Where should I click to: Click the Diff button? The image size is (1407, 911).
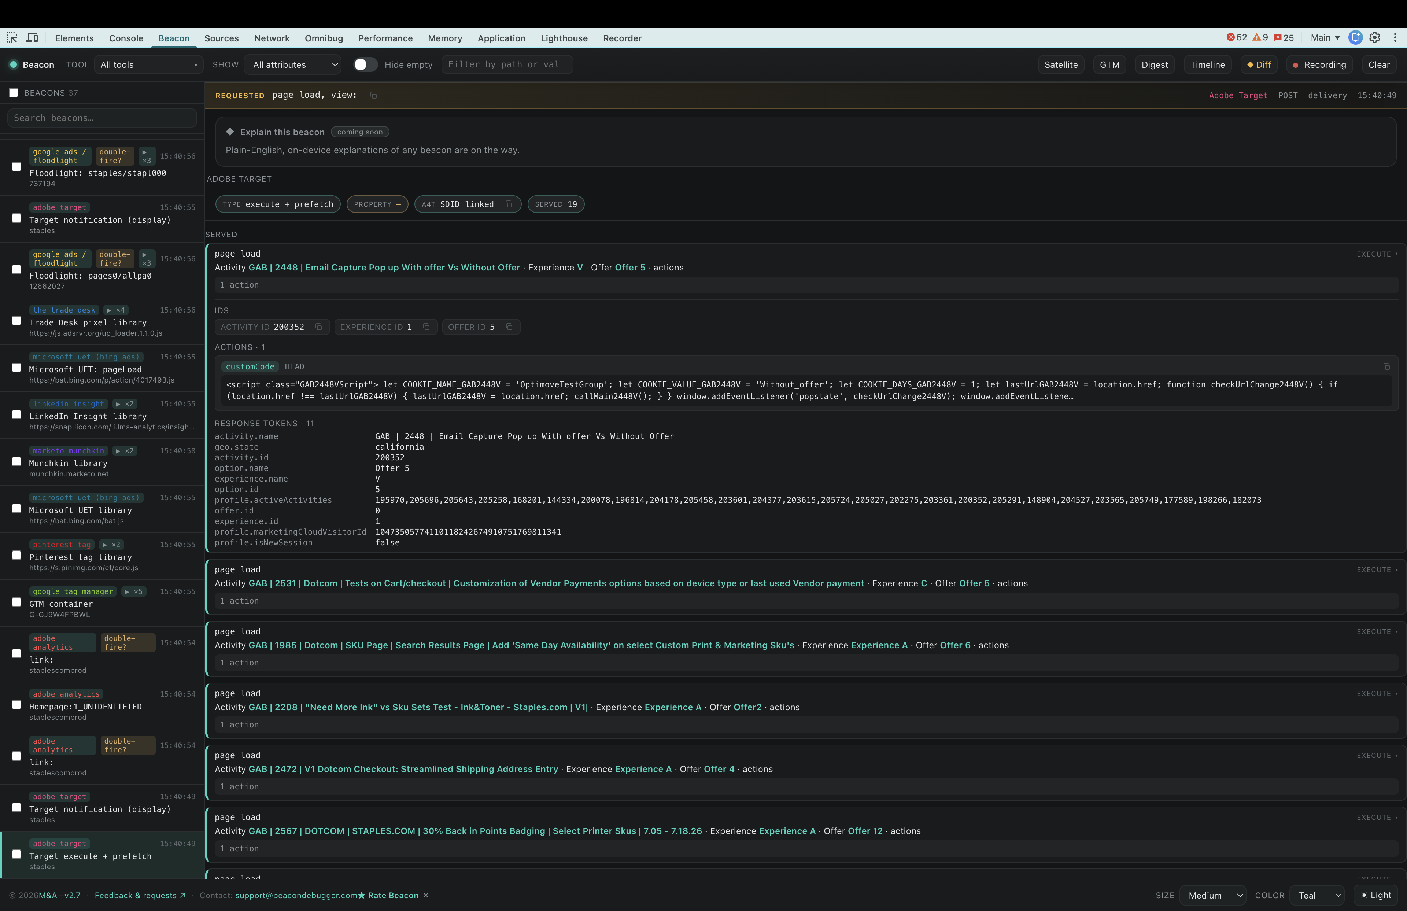point(1259,64)
